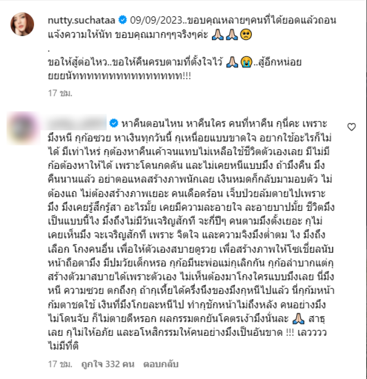367x379 pixels.
Task: Open the nutty.suchataa profile picture
Action: click(22, 24)
